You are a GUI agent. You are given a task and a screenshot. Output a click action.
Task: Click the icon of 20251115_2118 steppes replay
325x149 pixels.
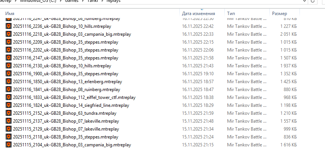pyautogui.click(x=9, y=137)
